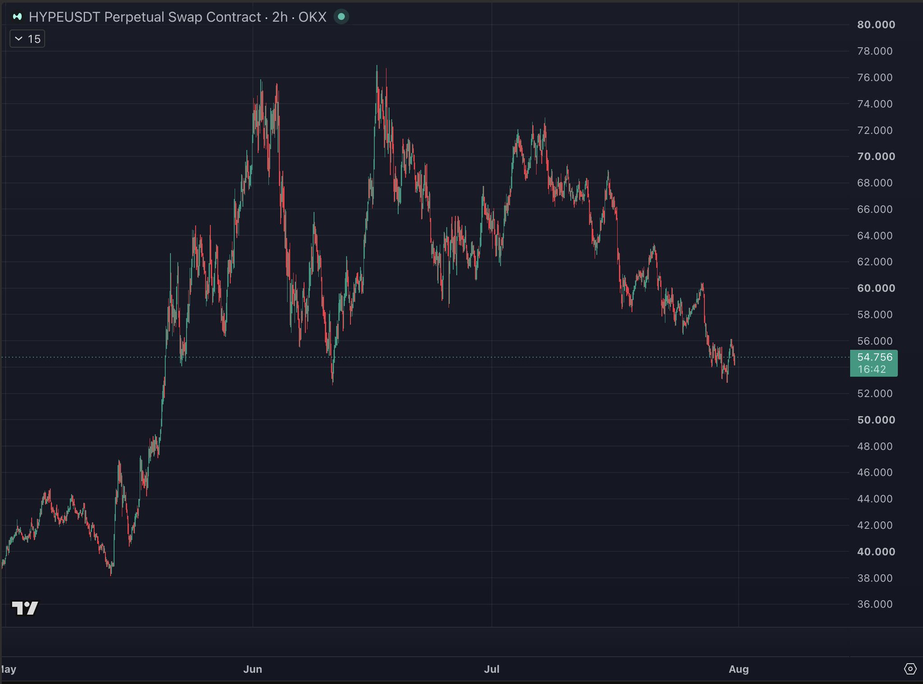The height and width of the screenshot is (684, 923).
Task: Click the Jul label on time axis
Action: point(491,669)
